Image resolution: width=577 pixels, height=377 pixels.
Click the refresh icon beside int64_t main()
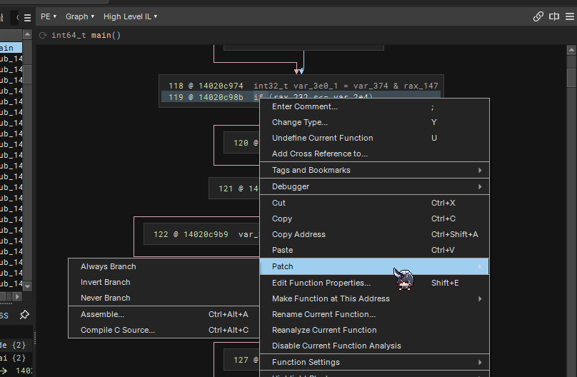click(x=44, y=35)
